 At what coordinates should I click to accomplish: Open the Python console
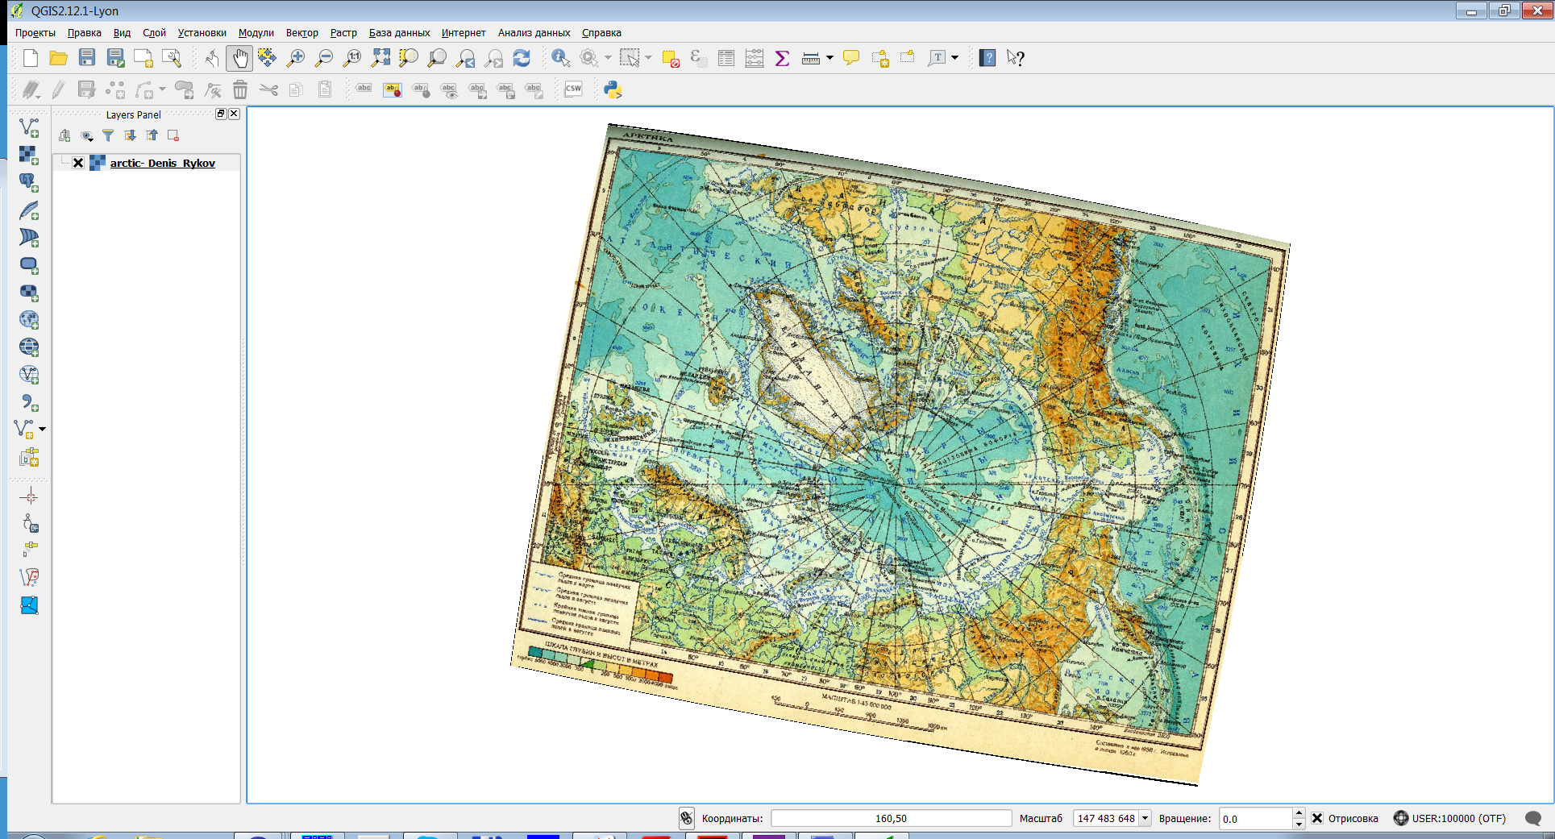[x=613, y=89]
